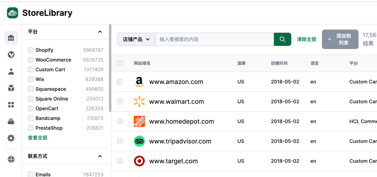Collapse the 平台 filter section
Viewport: 377px width, 177px height.
(x=100, y=32)
